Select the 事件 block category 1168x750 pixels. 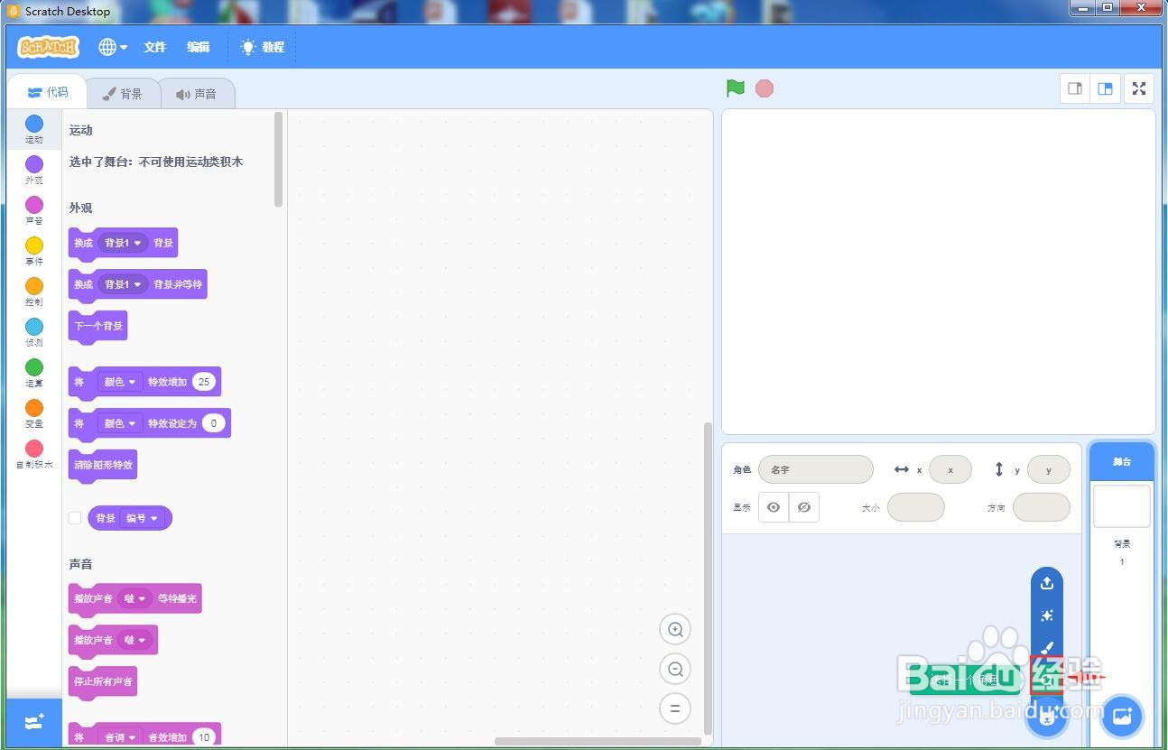[x=33, y=252]
